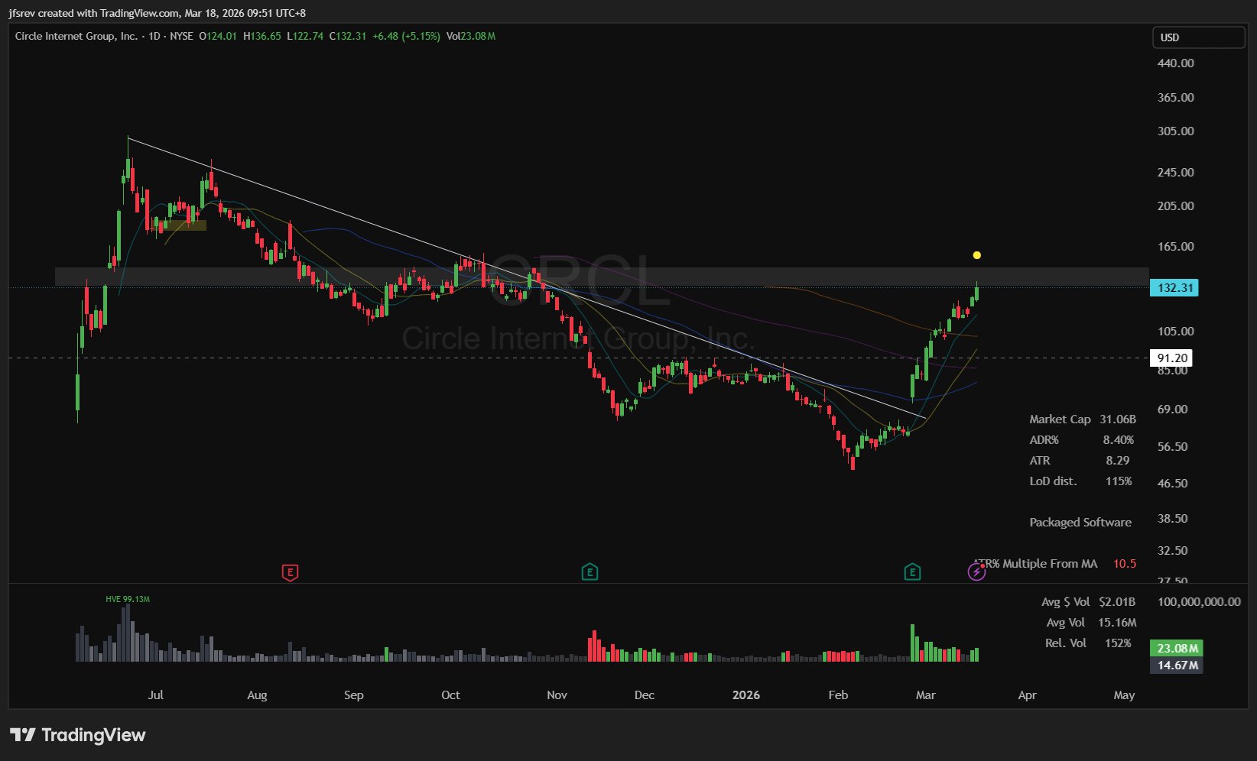This screenshot has height=761, width=1257.
Task: Click the Vol23.08M legend text
Action: tap(471, 36)
